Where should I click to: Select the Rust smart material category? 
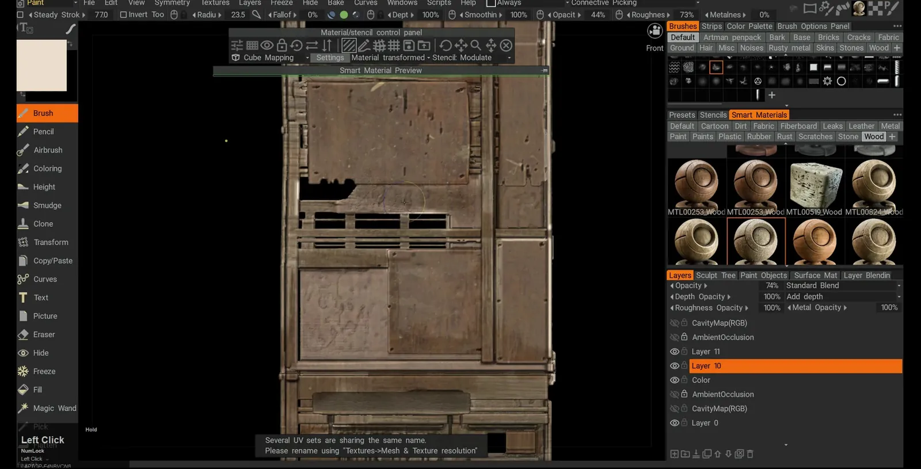click(785, 137)
